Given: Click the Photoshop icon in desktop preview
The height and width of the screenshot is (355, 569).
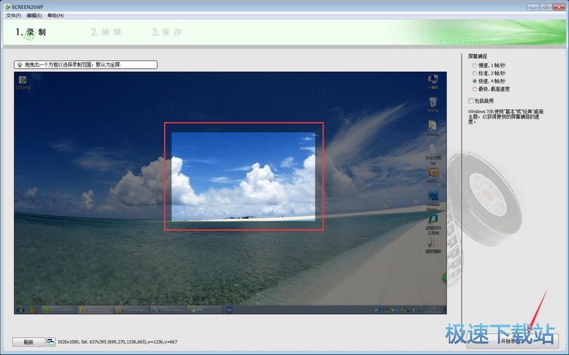Looking at the screenshot, I should (x=432, y=196).
